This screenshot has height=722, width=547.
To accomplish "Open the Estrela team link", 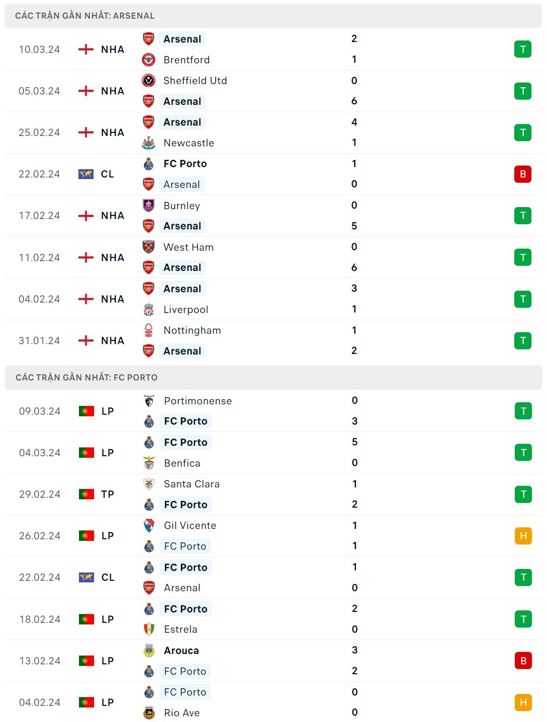I will point(181,629).
